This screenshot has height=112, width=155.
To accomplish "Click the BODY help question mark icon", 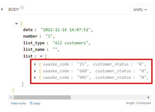I will coord(22,8).
